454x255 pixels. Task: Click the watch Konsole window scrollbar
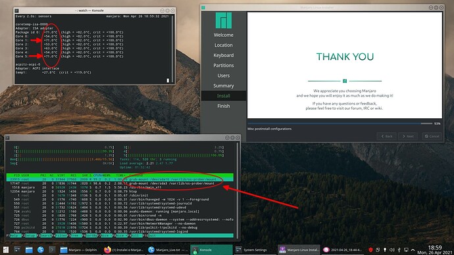173,49
